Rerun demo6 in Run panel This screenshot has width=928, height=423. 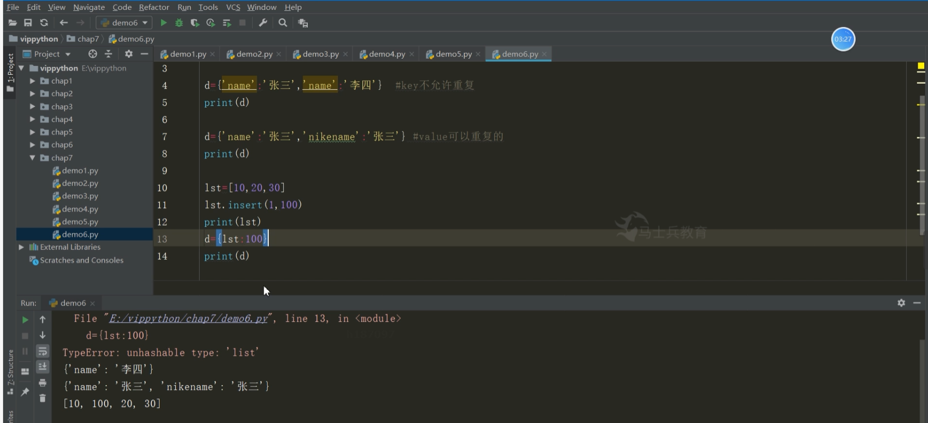25,320
